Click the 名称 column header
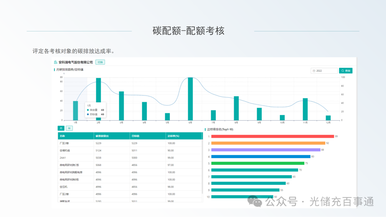Viewport: 386px width, 217px height. coord(76,136)
